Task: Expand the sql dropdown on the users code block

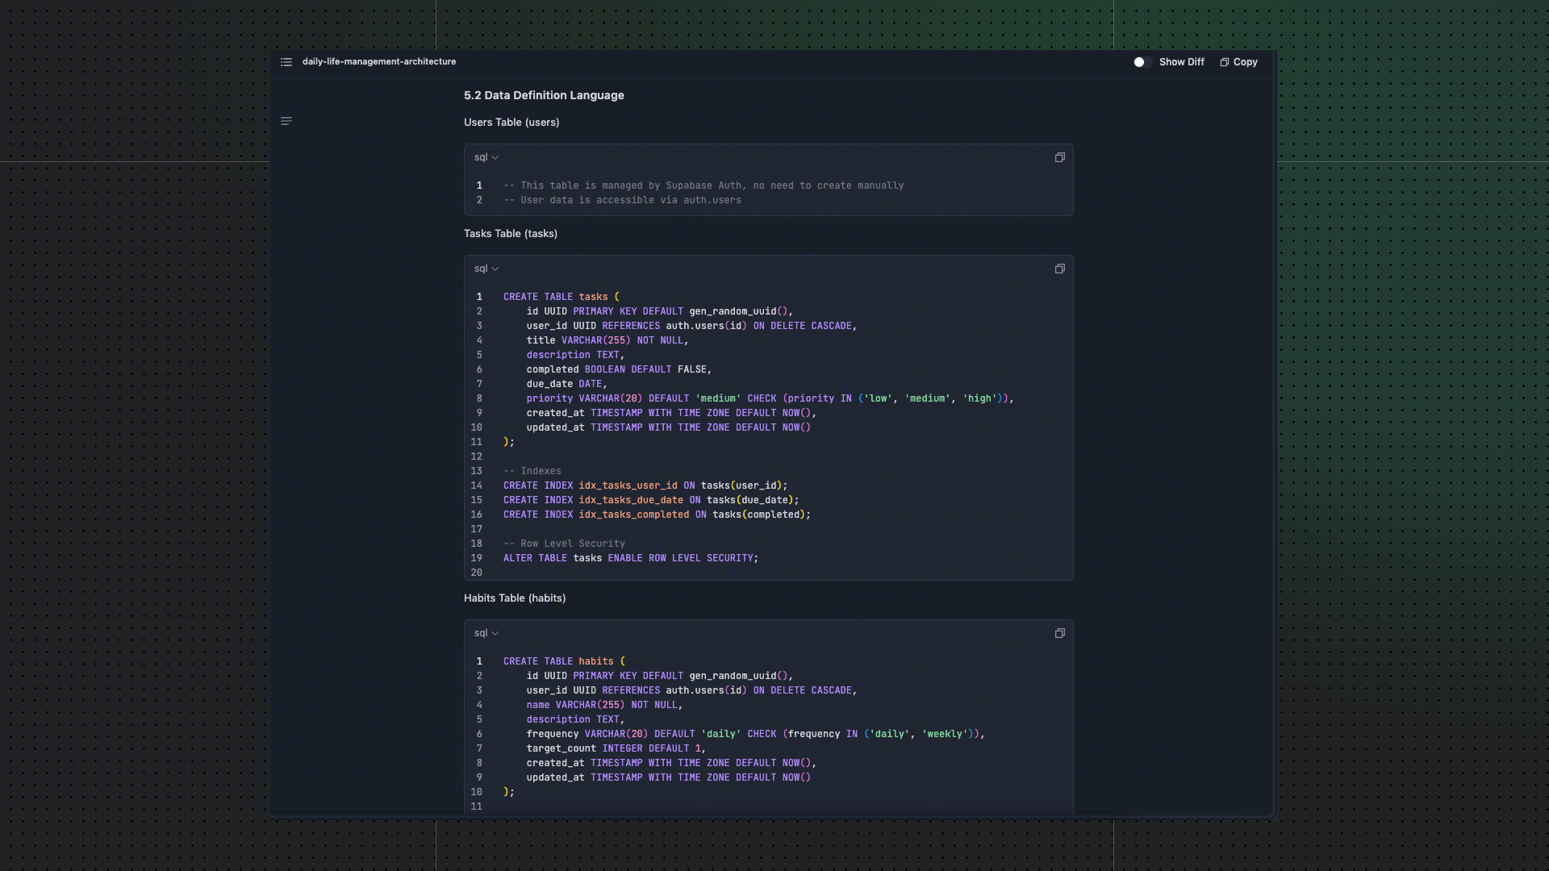Action: (486, 157)
